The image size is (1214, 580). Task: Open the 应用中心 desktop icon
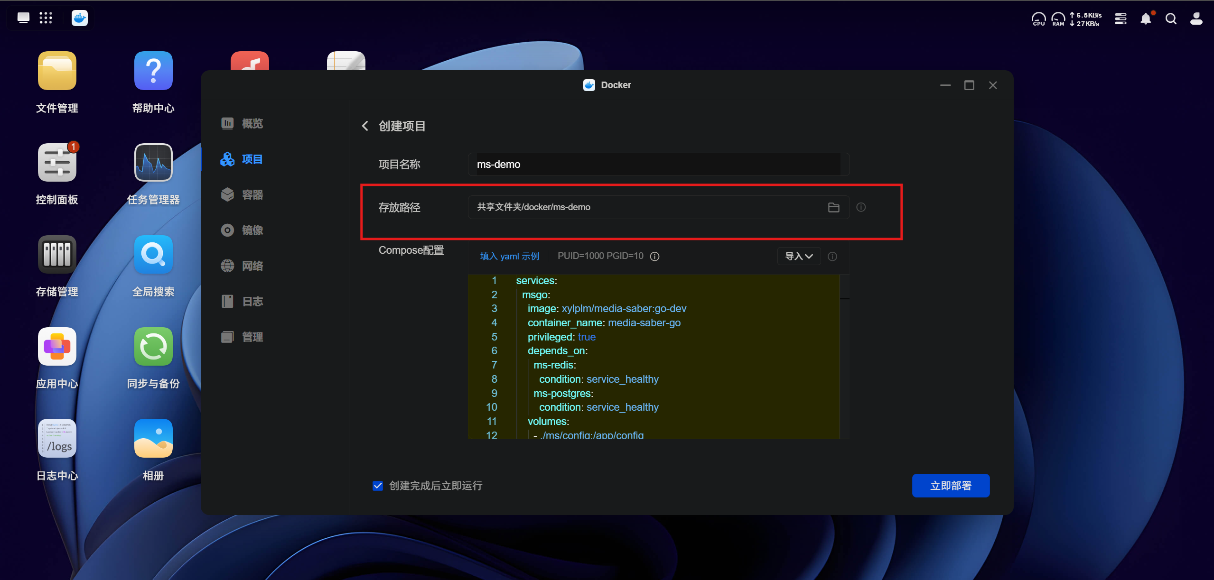pos(57,347)
